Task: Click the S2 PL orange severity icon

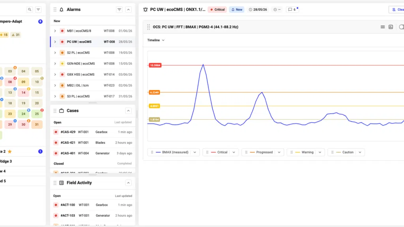Action: tap(62, 52)
